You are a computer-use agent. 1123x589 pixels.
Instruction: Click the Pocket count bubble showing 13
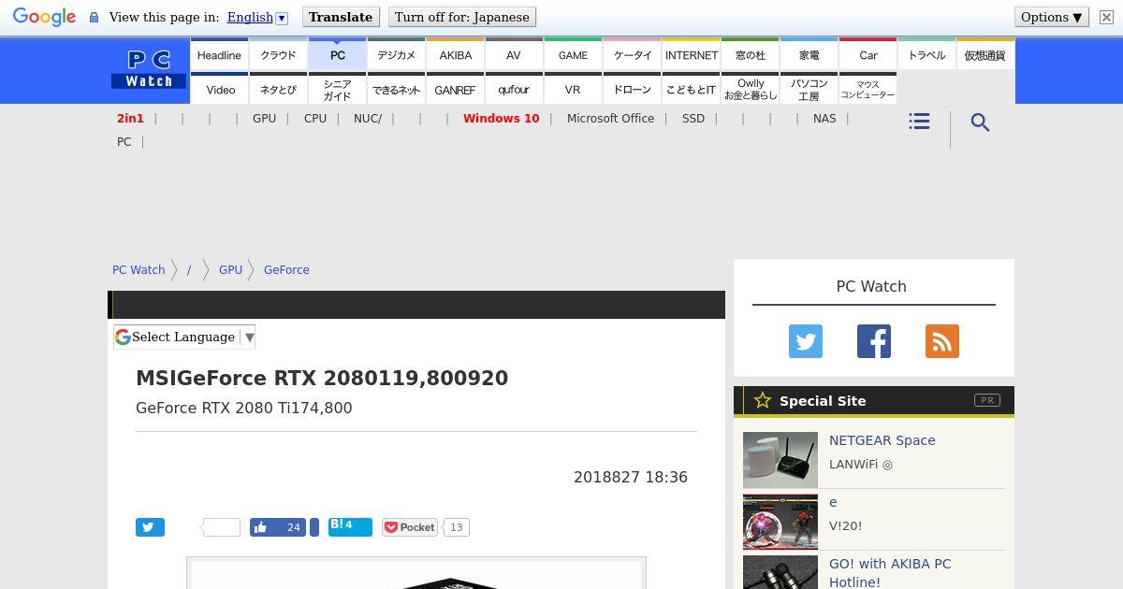point(456,527)
